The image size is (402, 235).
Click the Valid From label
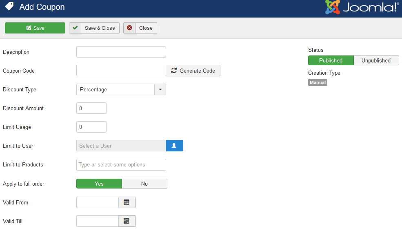16,202
